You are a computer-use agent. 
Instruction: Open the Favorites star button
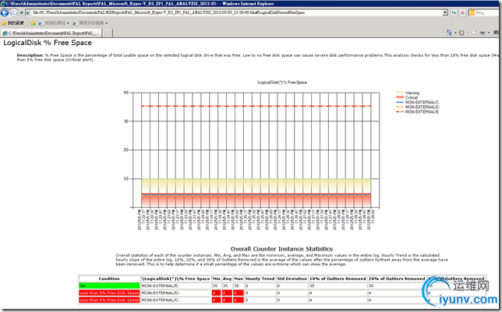(x=11, y=23)
